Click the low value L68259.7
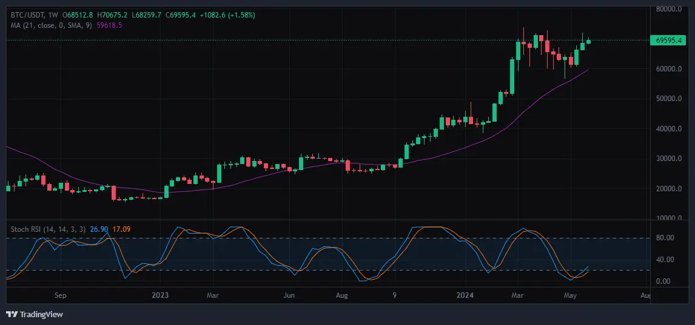 [147, 15]
